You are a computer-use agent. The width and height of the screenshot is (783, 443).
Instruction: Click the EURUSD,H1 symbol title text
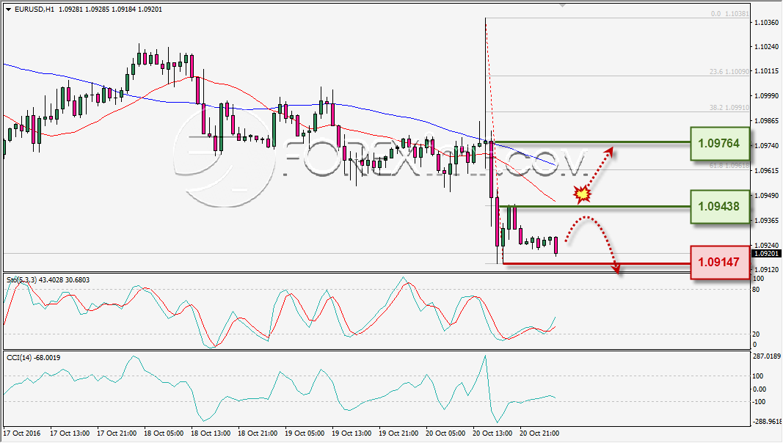click(34, 10)
